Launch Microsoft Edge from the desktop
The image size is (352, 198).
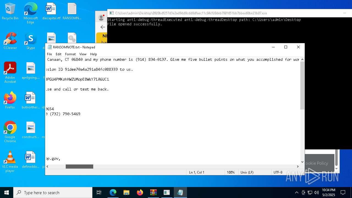31,13
